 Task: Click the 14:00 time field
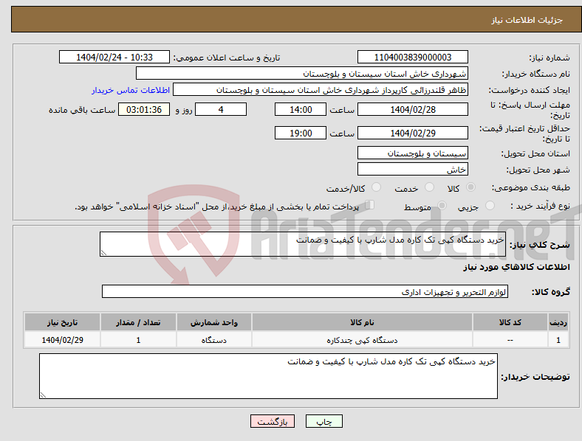[301, 109]
